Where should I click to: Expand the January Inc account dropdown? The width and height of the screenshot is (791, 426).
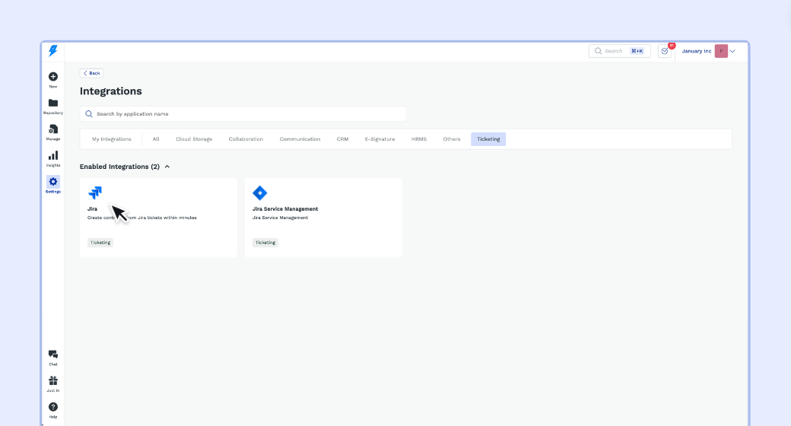coord(732,51)
